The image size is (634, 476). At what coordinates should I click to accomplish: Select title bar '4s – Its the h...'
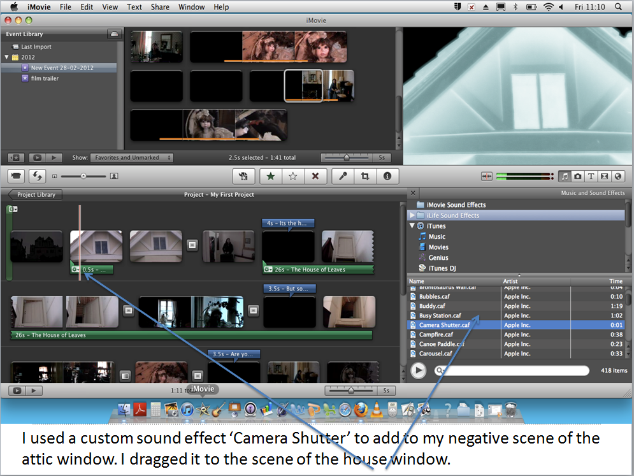[x=288, y=223]
